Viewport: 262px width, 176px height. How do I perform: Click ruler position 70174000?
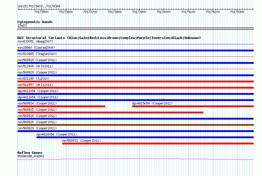pyautogui.click(x=164, y=12)
